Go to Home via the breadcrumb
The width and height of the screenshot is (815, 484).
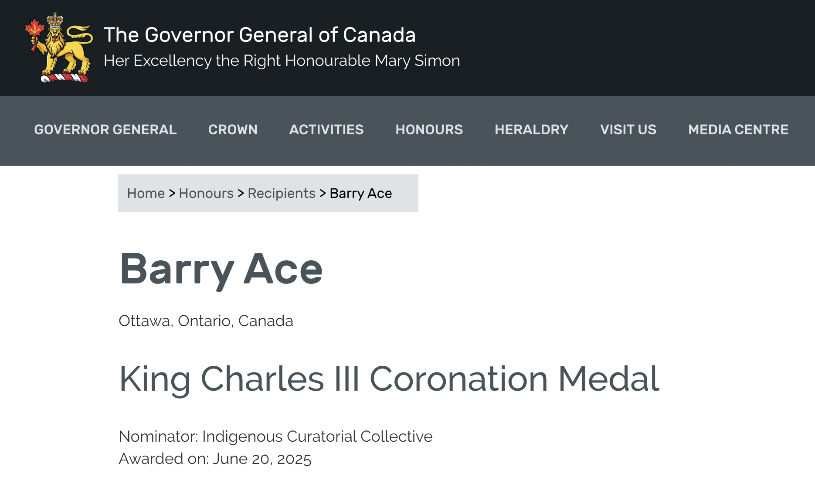coord(146,193)
